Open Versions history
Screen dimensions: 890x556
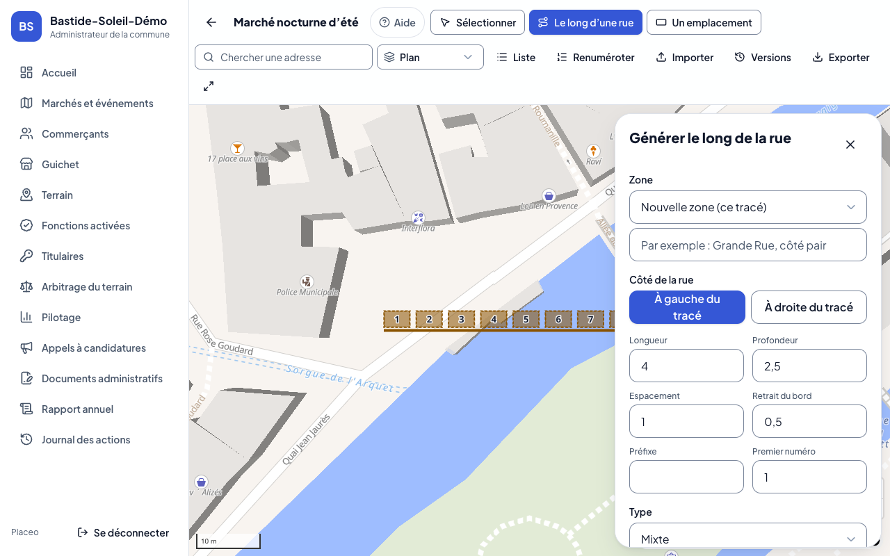coord(763,58)
